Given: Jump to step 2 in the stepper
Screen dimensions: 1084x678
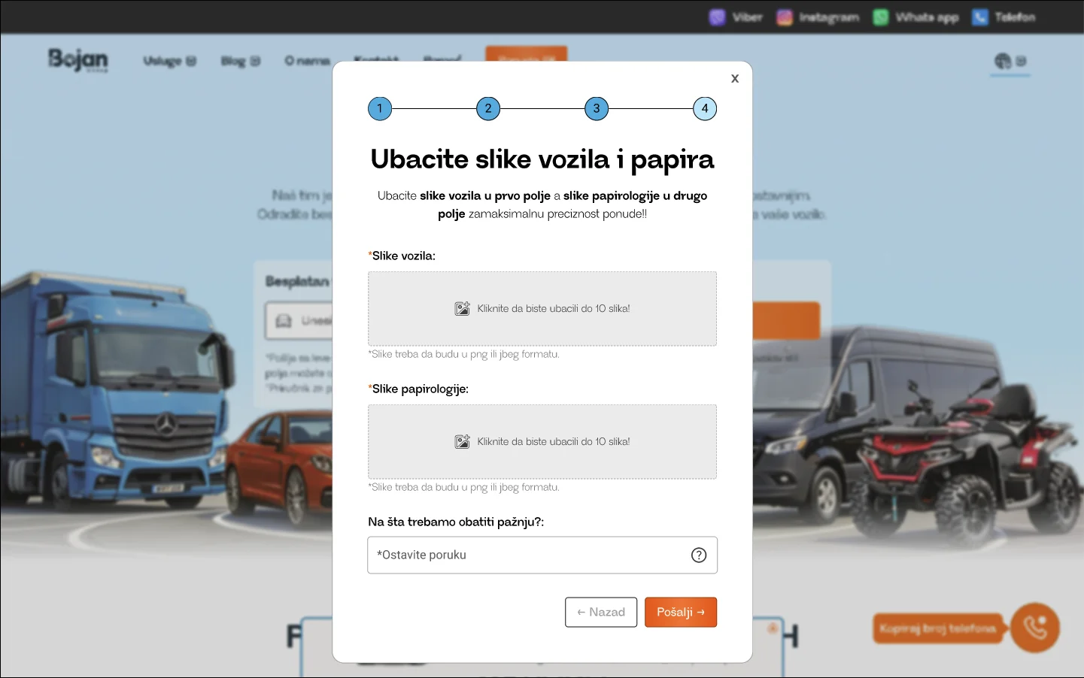Looking at the screenshot, I should pos(488,108).
